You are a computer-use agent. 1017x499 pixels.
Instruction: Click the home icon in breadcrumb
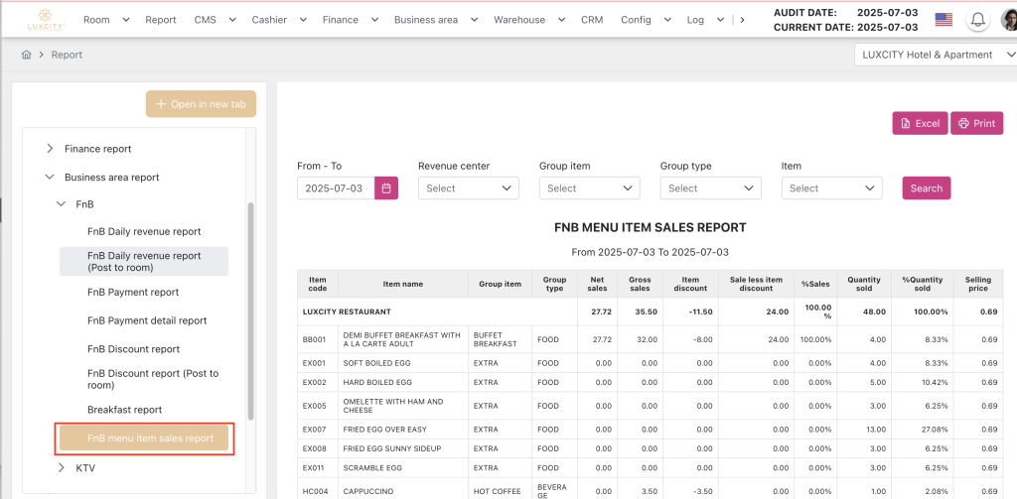(x=27, y=55)
